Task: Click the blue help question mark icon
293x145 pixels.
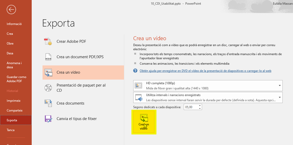Action: [135, 71]
